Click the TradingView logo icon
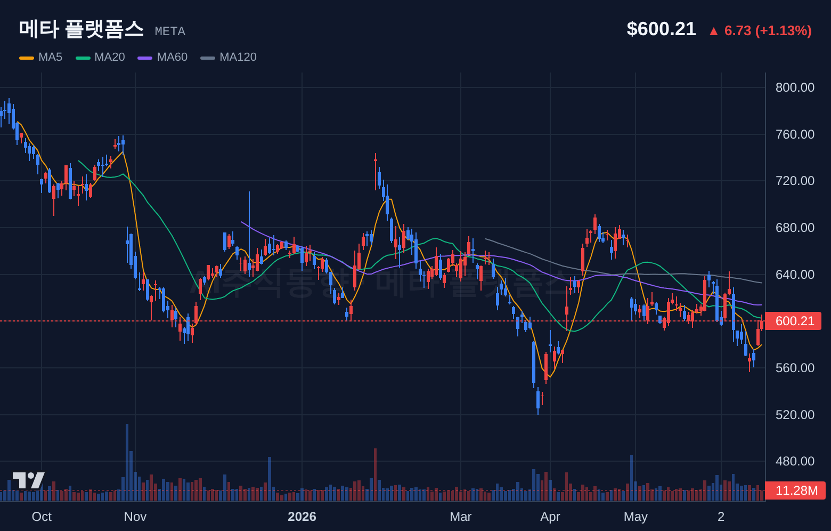Viewport: 831px width, 531px height. pyautogui.click(x=29, y=480)
